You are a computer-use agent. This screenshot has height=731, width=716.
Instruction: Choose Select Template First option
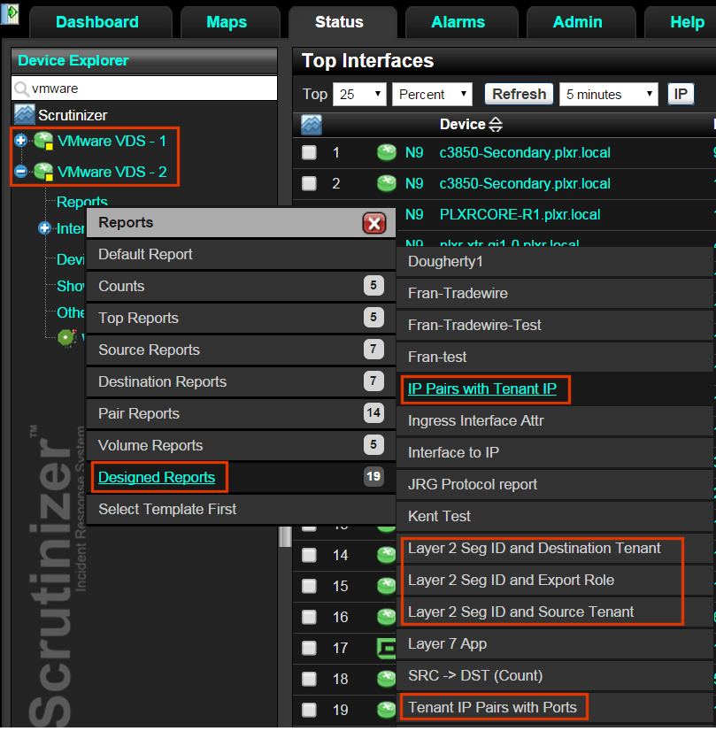[241, 509]
